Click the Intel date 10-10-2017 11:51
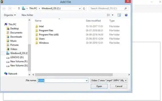The image size is (162, 101). [x=95, y=26]
